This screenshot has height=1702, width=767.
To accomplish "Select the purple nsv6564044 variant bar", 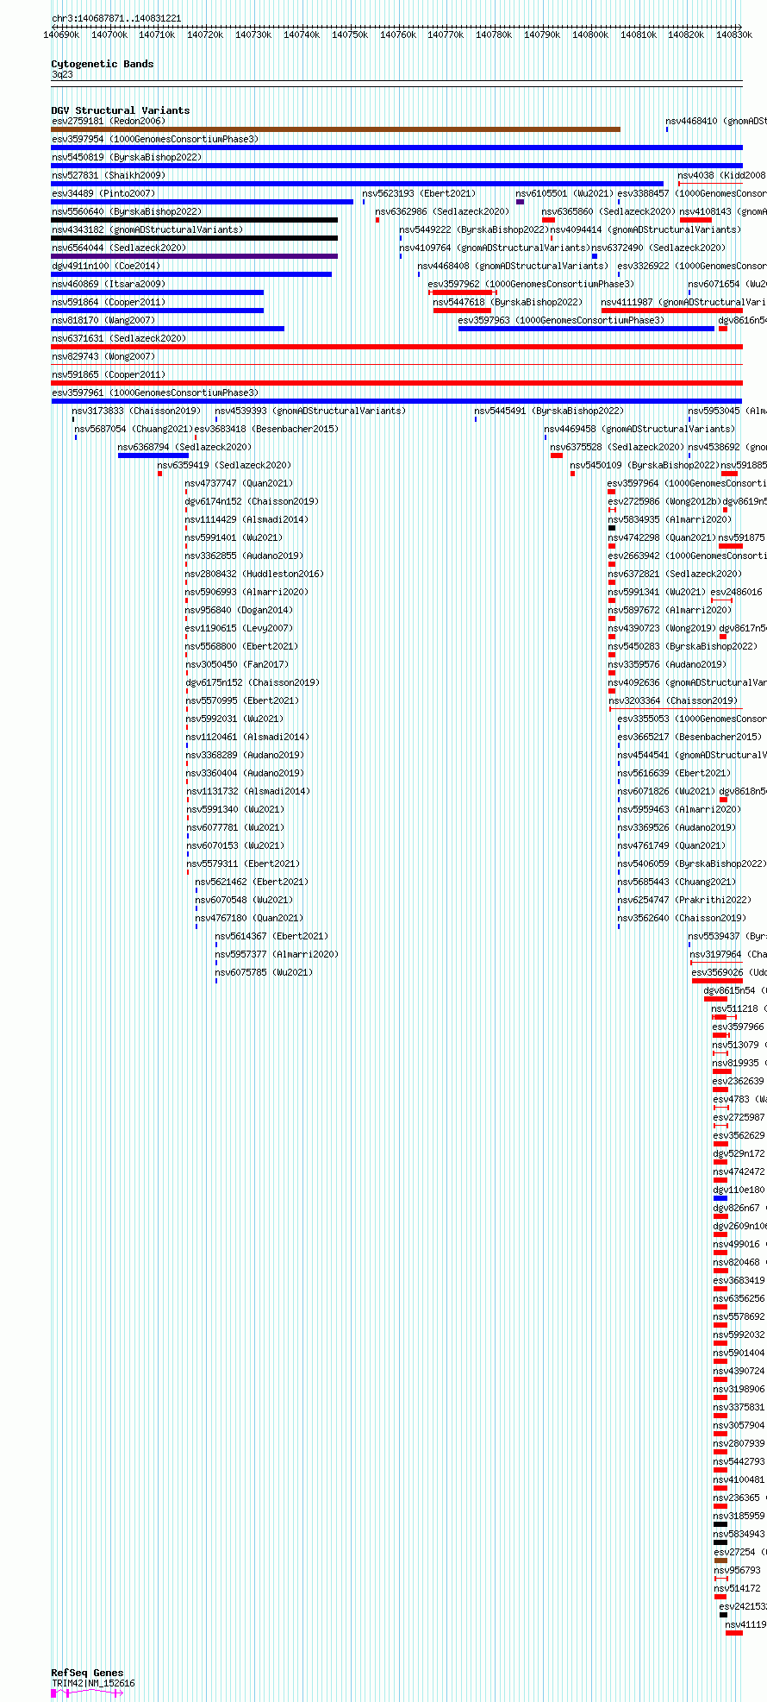I will 195,256.
